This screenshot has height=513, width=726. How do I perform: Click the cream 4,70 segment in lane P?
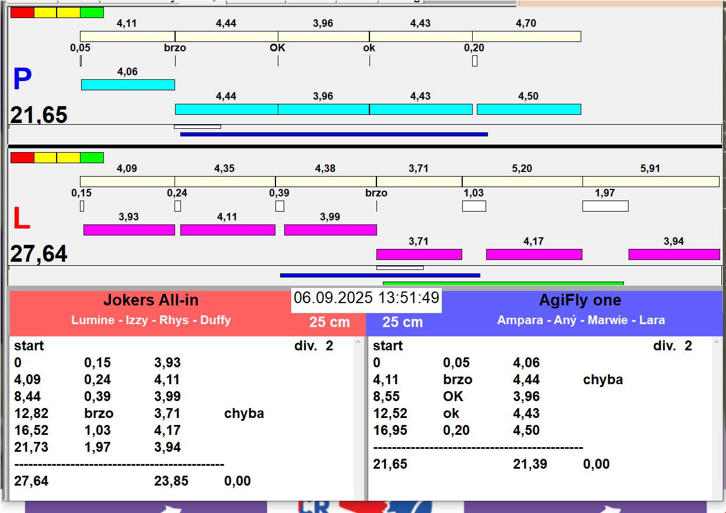pyautogui.click(x=527, y=36)
